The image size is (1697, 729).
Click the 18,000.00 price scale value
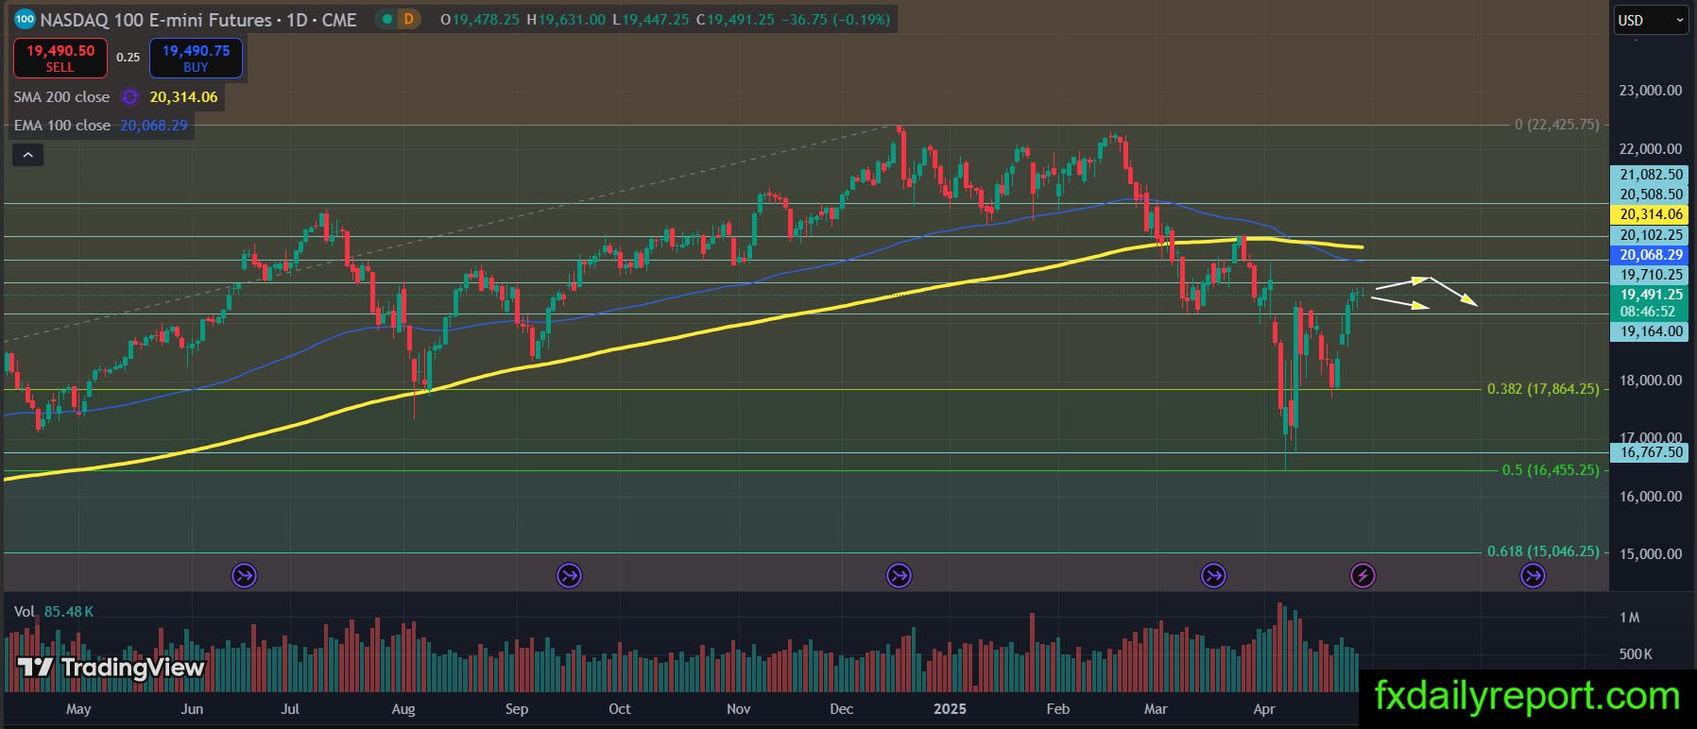pos(1651,381)
